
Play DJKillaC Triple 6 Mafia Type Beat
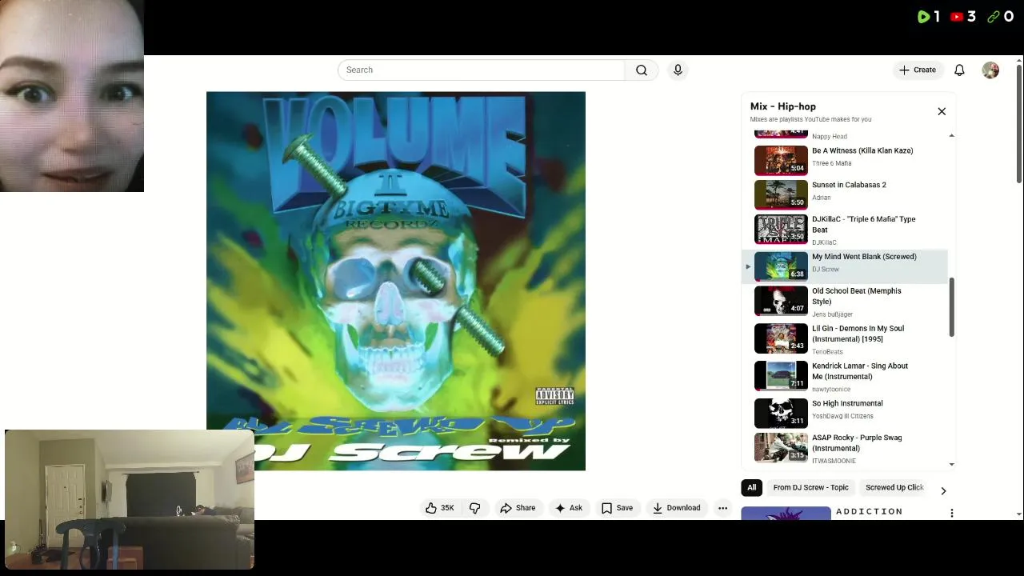click(846, 230)
